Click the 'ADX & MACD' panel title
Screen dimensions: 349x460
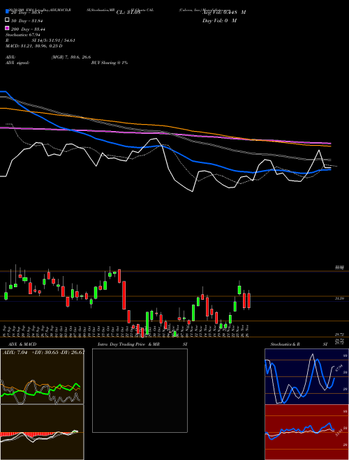22,344
